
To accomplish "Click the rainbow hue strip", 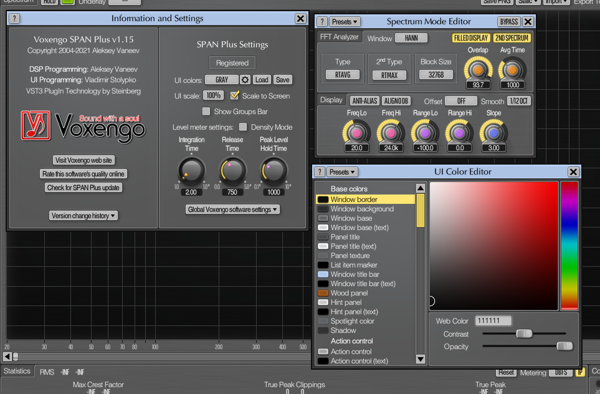I will pos(569,246).
